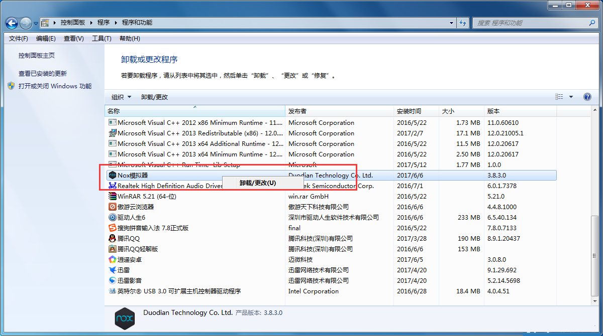Click the Intel Corporation publisher cell
Image resolution: width=603 pixels, height=336 pixels.
pyautogui.click(x=314, y=291)
